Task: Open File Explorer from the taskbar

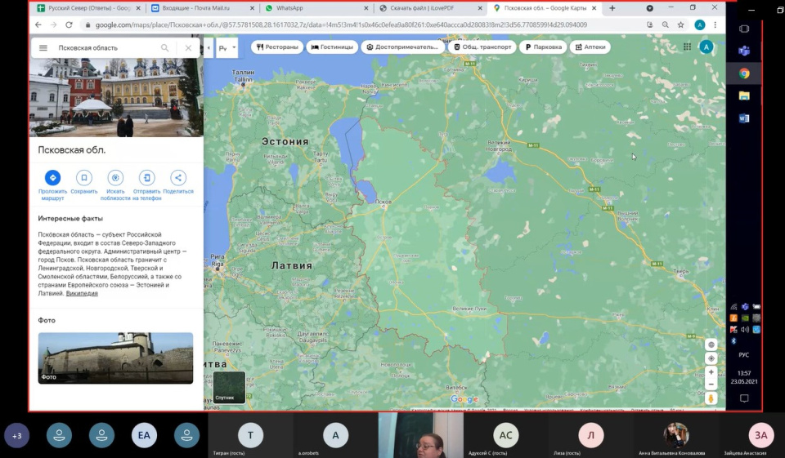Action: [744, 96]
